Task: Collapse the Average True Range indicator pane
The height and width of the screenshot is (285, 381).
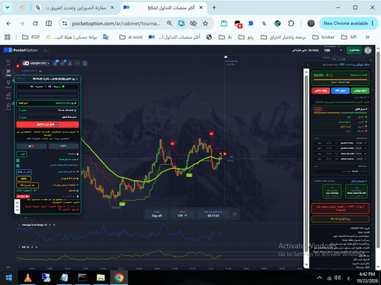Action: (x=19, y=225)
